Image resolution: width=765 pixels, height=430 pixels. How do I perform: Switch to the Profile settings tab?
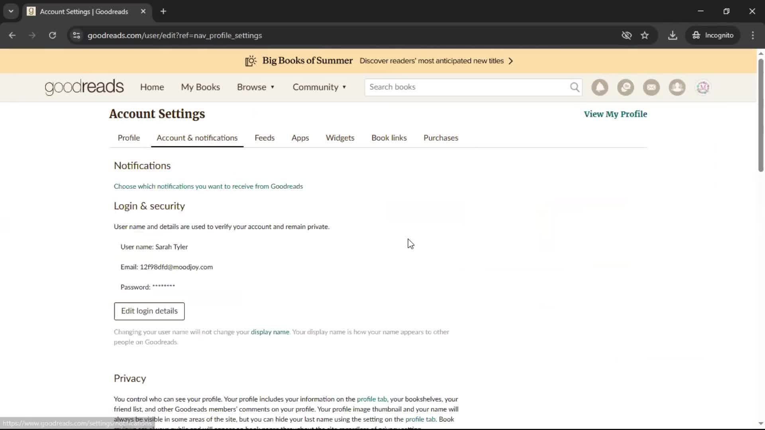pyautogui.click(x=129, y=138)
